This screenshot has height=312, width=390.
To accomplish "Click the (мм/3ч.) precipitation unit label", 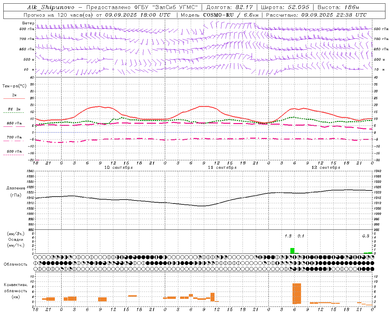I will click(x=16, y=234).
